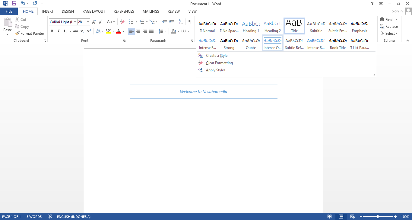
Task: Expand the font name dropdown
Action: [x=75, y=22]
